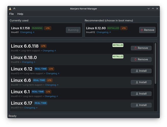The width and height of the screenshot is (167, 127).
Task: Remove the Linux 6.18.0 kernel
Action: click(x=141, y=59)
